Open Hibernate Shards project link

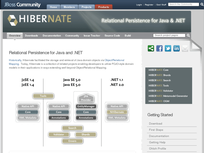159,75
